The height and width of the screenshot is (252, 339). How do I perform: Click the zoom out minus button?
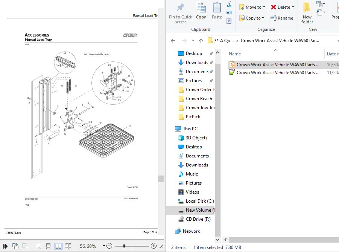(x=109, y=246)
